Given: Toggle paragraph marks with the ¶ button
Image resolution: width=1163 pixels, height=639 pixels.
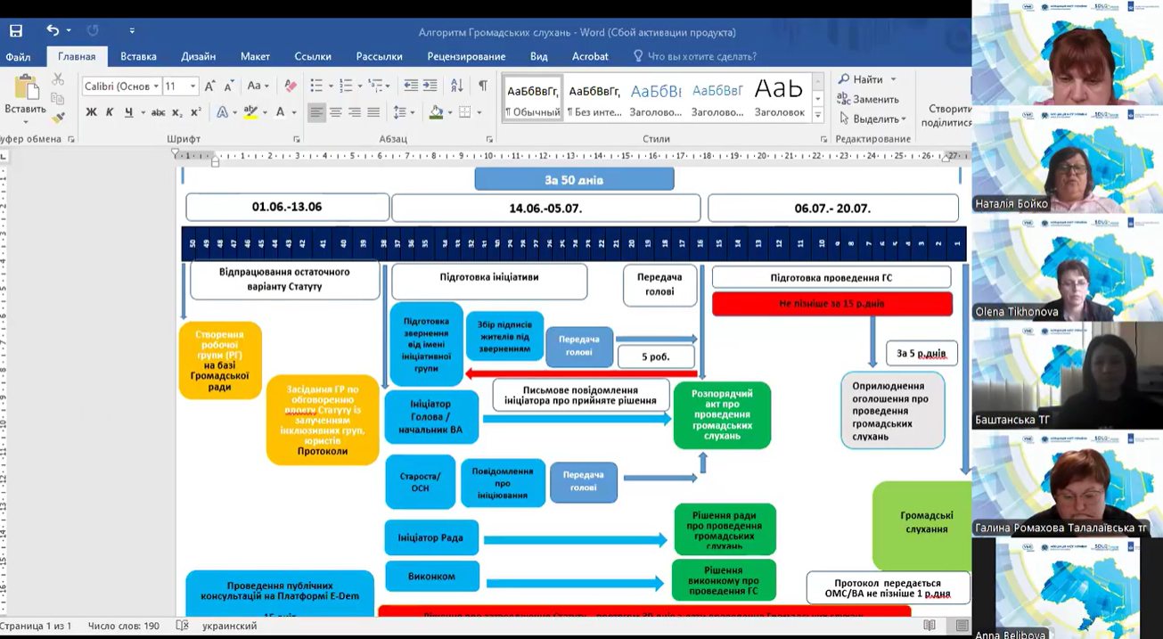Looking at the screenshot, I should click(482, 86).
